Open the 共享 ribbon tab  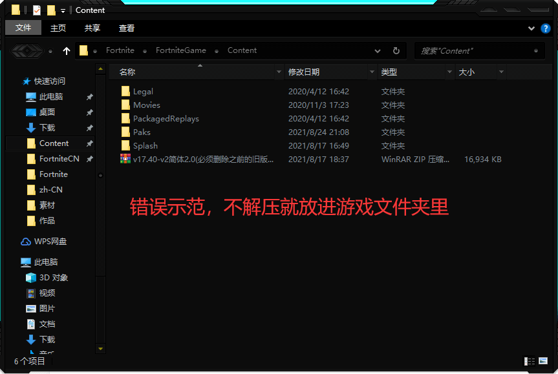(x=92, y=28)
